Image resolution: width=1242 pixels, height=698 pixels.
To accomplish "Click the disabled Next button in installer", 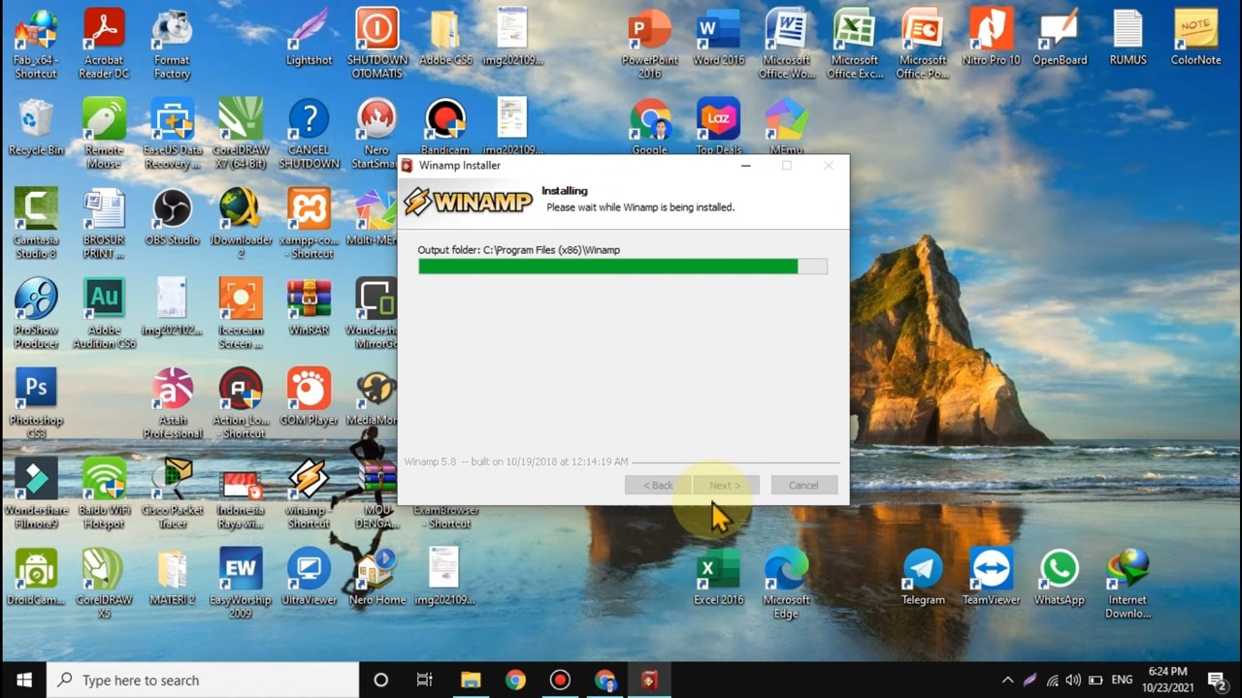I will [x=725, y=486].
